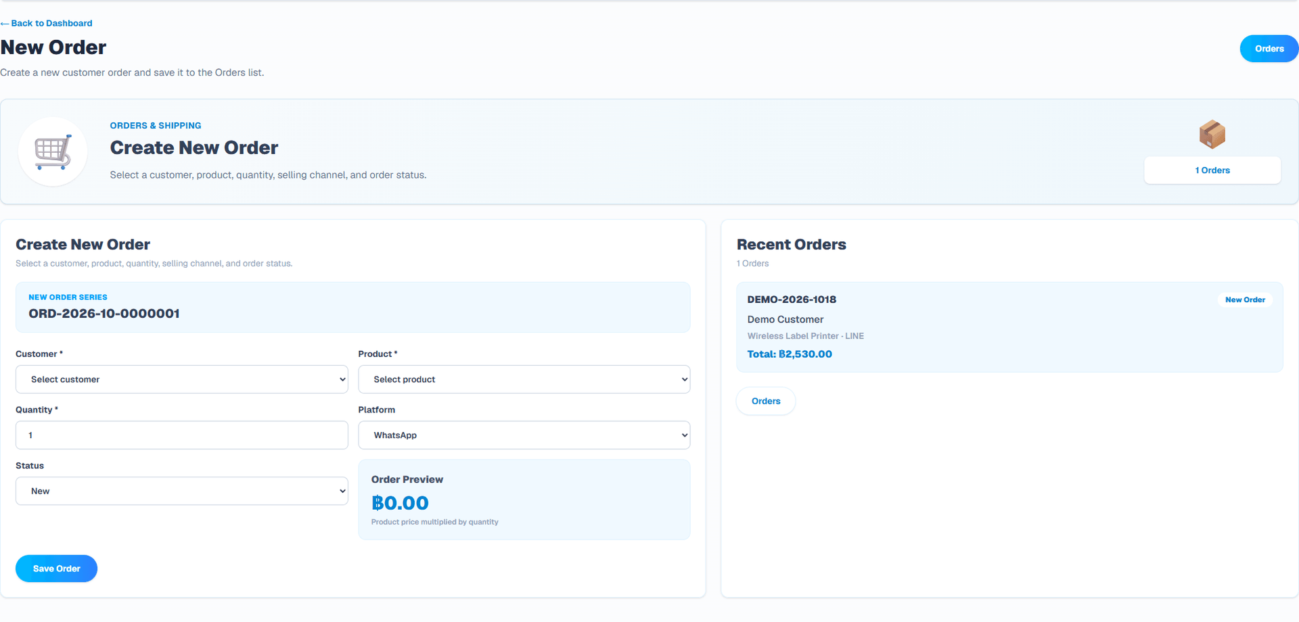Screen dimensions: 1299x622
Task: Open the Customer dropdown
Action: [182, 379]
